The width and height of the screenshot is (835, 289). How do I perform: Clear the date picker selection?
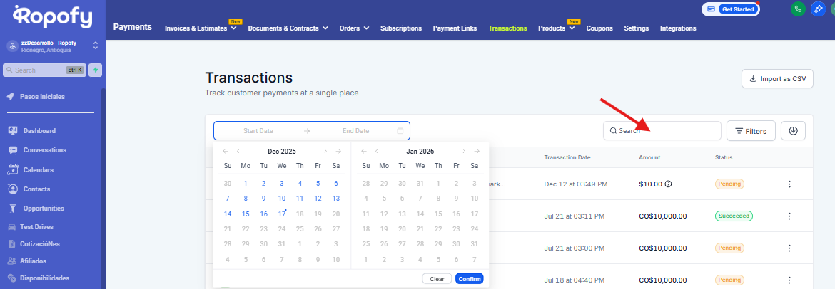click(x=437, y=279)
